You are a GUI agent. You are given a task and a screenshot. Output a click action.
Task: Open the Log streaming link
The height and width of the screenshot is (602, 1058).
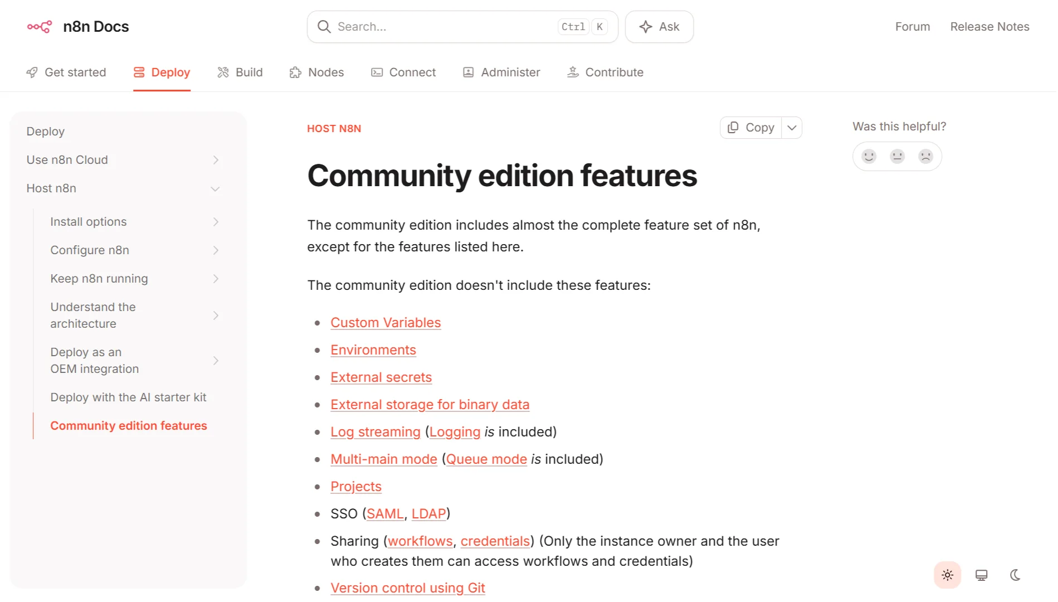[376, 432]
